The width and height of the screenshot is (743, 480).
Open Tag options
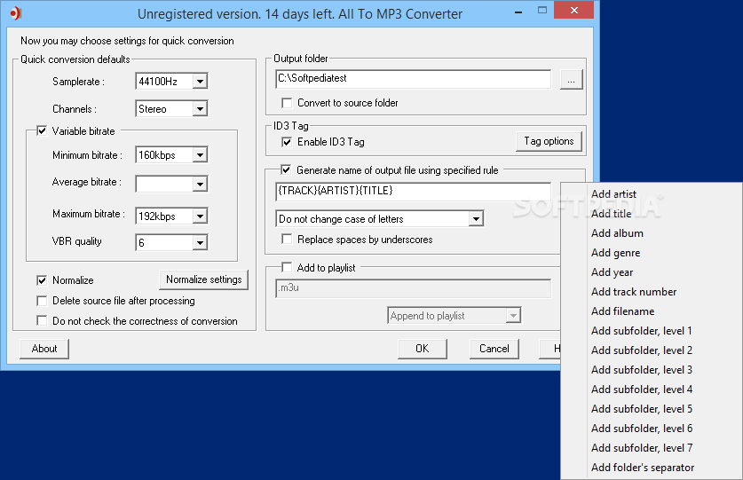549,141
